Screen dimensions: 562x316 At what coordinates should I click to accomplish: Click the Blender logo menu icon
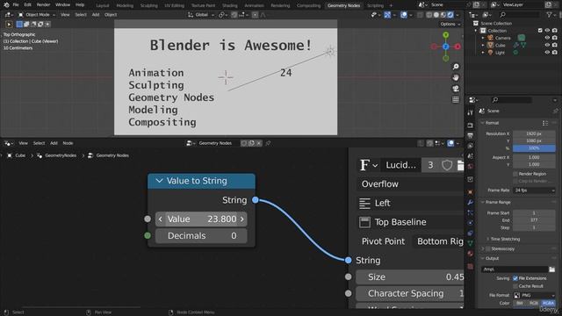coord(6,5)
